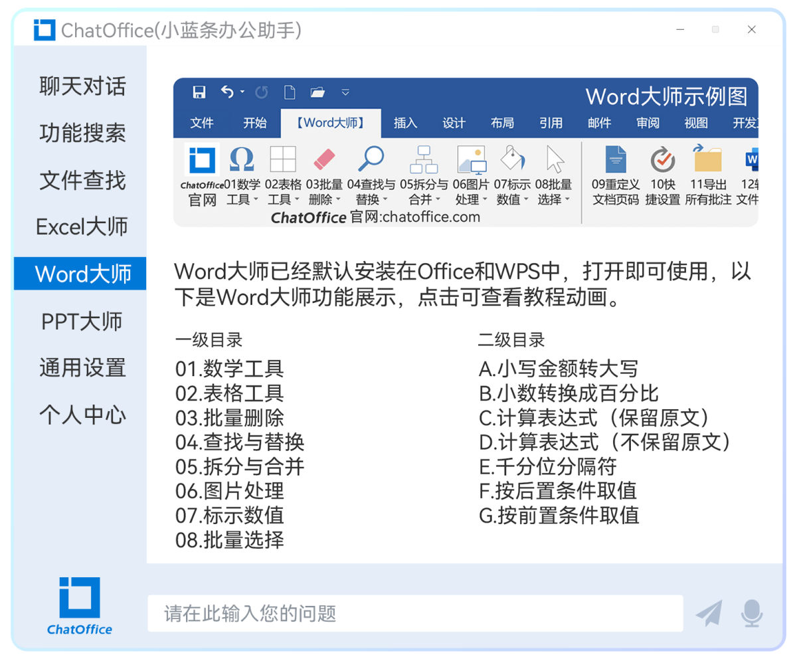Click the 02 Table Tools grid icon
This screenshot has width=797, height=659.
point(283,160)
